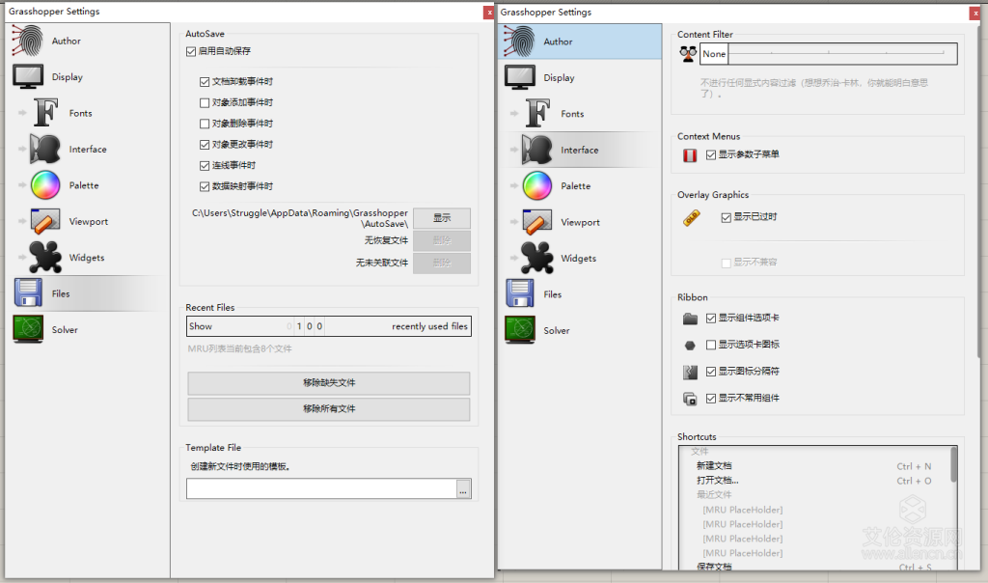Click the Content Filter face-with-glasses icon
988x583 pixels.
(688, 54)
